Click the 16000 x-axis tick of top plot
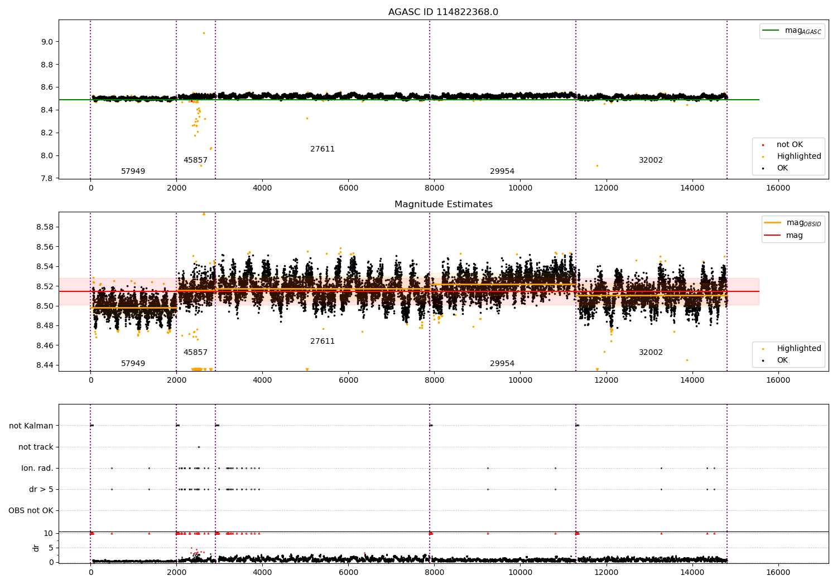 (778, 188)
